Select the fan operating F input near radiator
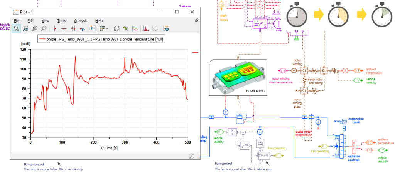 [x=324, y=146]
